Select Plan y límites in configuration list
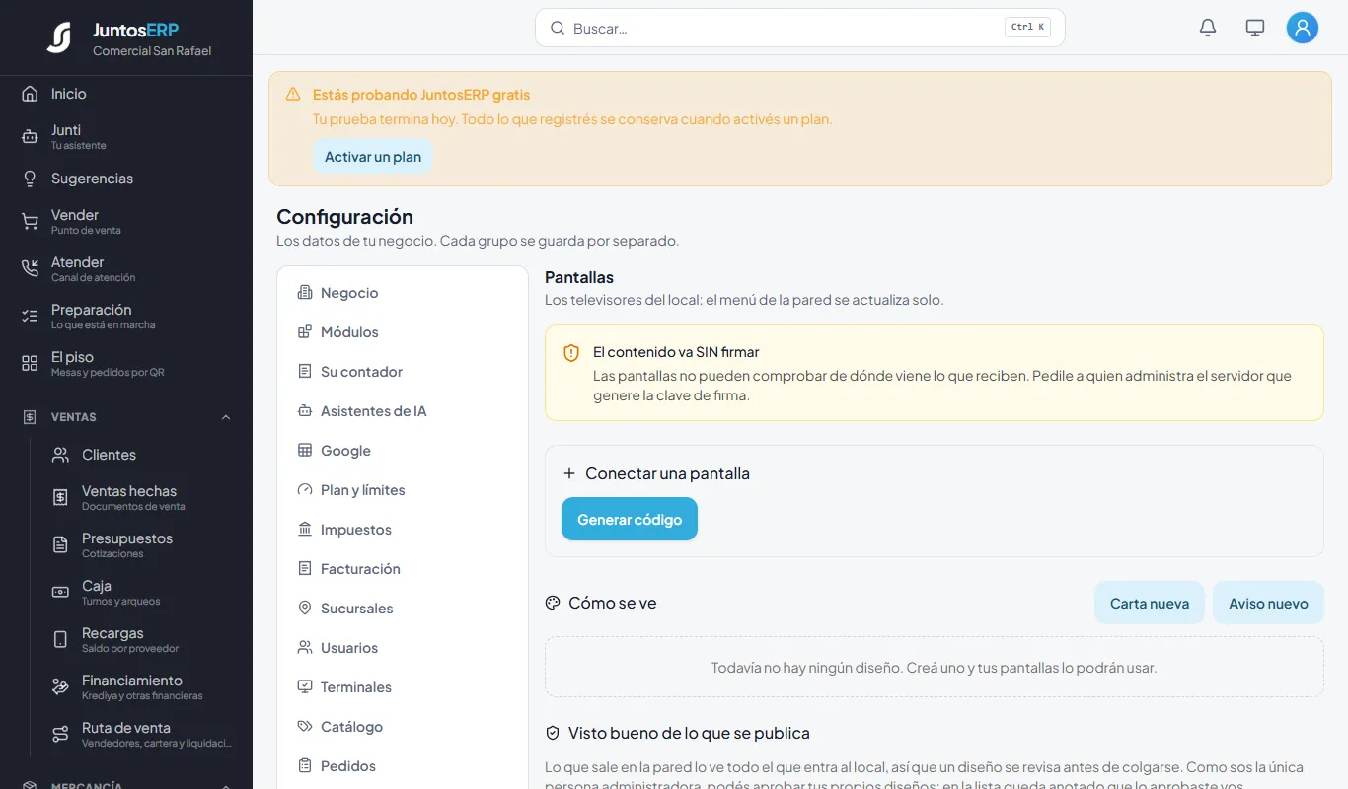Viewport: 1348px width, 789px height. [x=403, y=490]
